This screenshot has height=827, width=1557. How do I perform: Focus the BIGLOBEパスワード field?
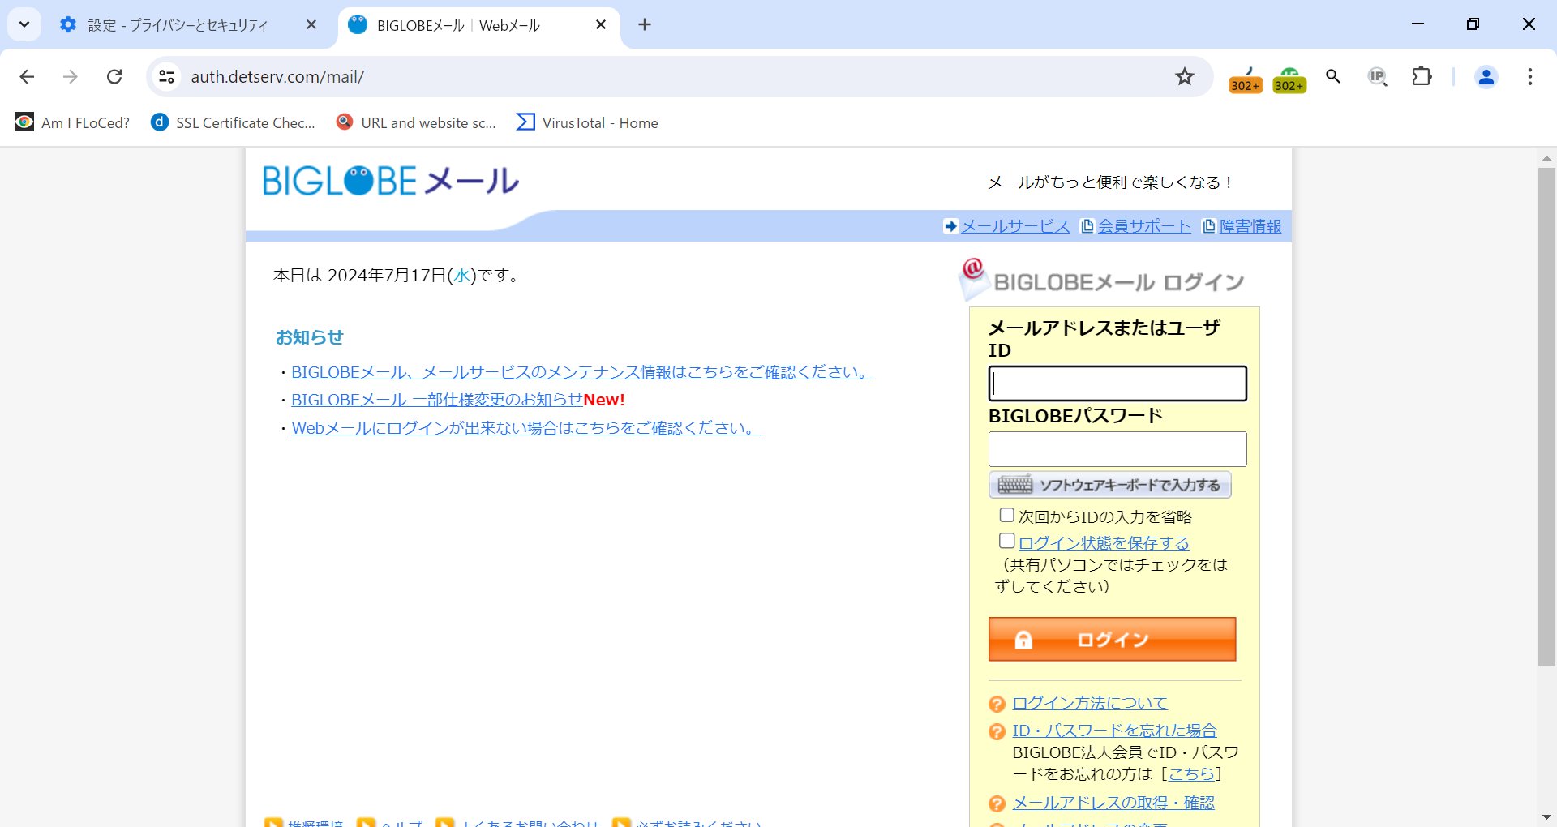(x=1117, y=449)
